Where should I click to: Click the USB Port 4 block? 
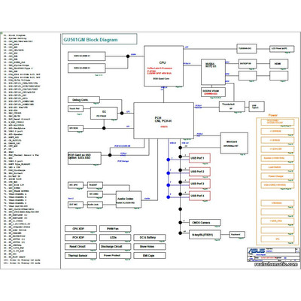coord(199,196)
